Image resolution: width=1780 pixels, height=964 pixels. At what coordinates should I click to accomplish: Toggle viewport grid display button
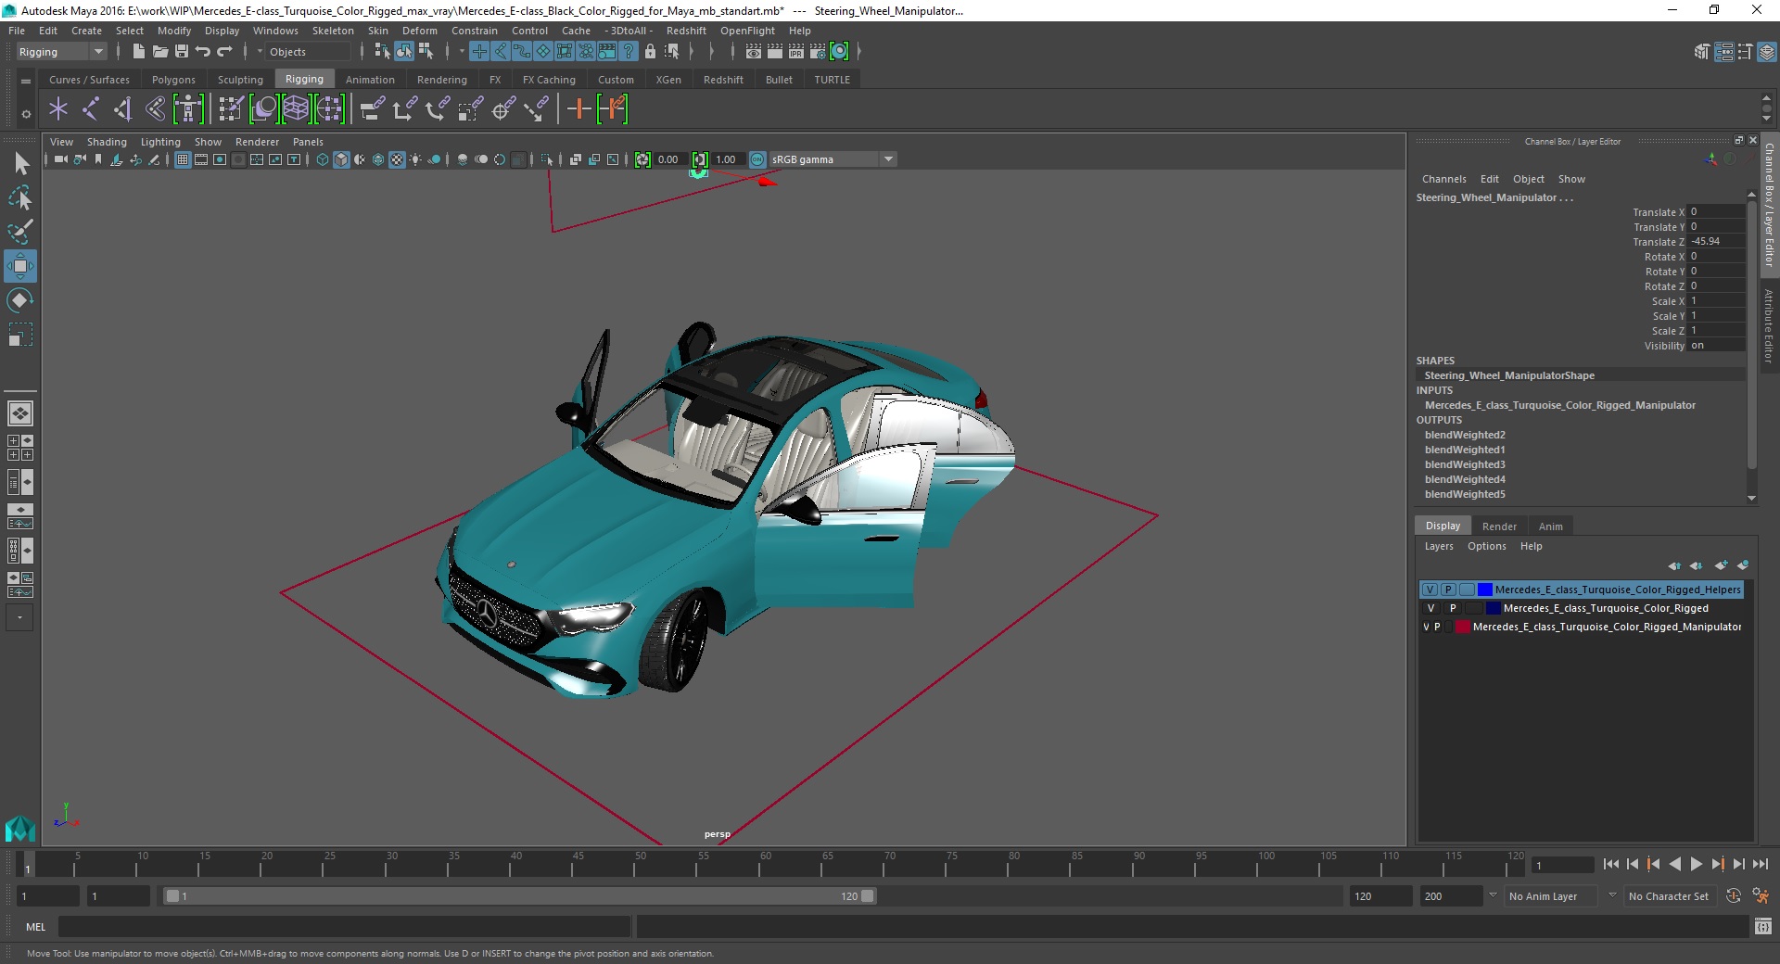pos(183,159)
